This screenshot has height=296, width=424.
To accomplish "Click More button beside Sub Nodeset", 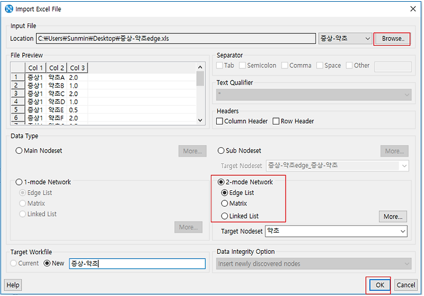I will click(x=395, y=152).
